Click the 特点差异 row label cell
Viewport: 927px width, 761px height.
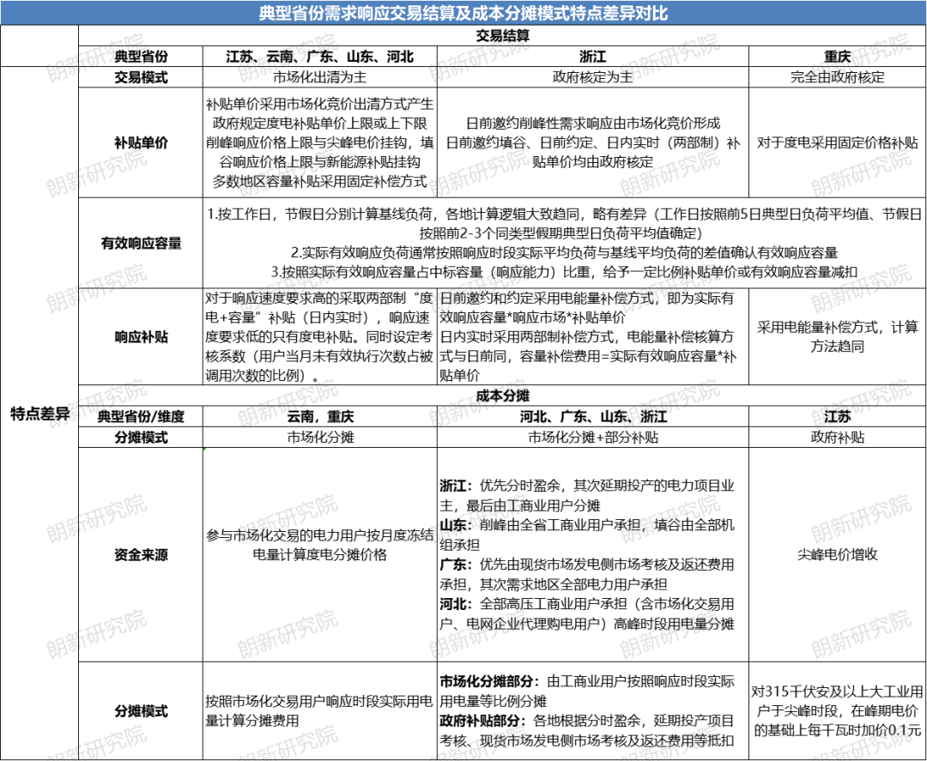[39, 413]
